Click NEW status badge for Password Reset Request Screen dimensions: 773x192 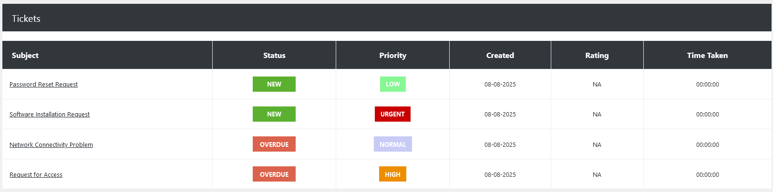274,84
